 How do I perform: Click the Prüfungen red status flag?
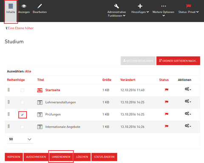tap(167, 114)
